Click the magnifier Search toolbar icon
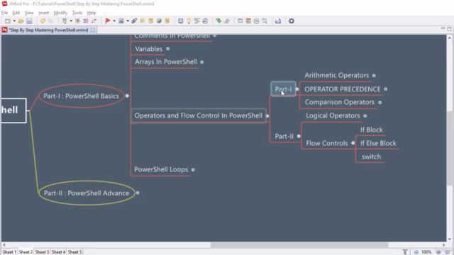Viewport: 454px width, 255px height. coord(265,21)
